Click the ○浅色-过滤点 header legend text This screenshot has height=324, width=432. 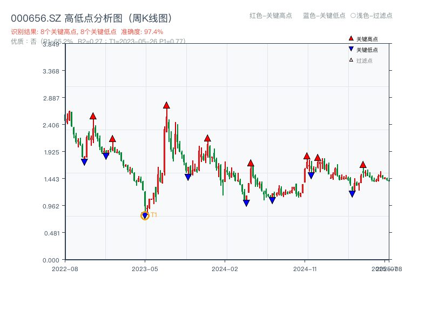click(x=372, y=16)
